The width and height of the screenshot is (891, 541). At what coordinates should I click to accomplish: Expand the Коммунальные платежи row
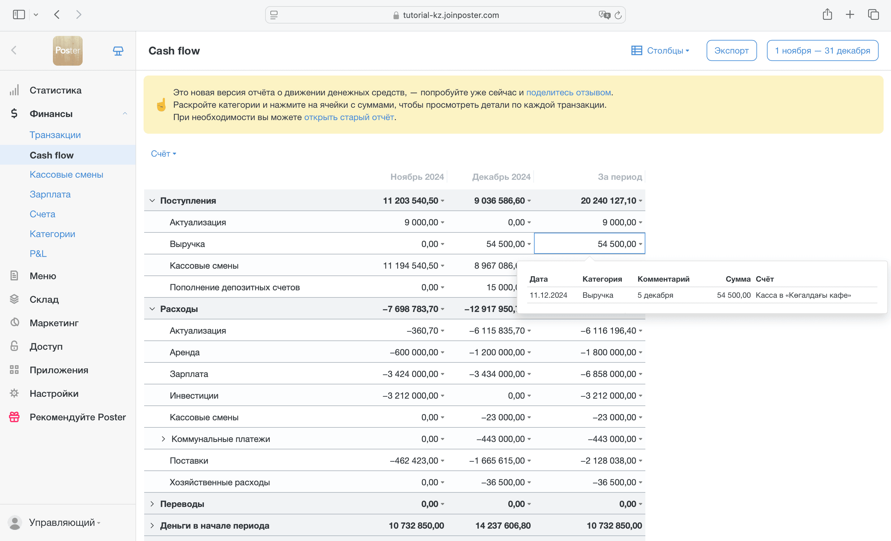[x=163, y=439]
